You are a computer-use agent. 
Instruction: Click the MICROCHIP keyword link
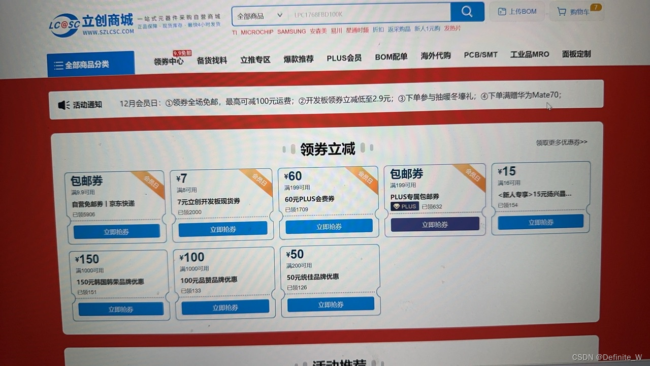point(257,32)
